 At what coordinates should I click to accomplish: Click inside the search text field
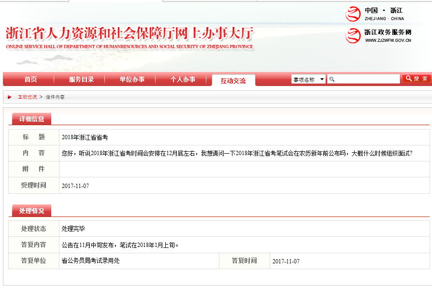click(366, 79)
